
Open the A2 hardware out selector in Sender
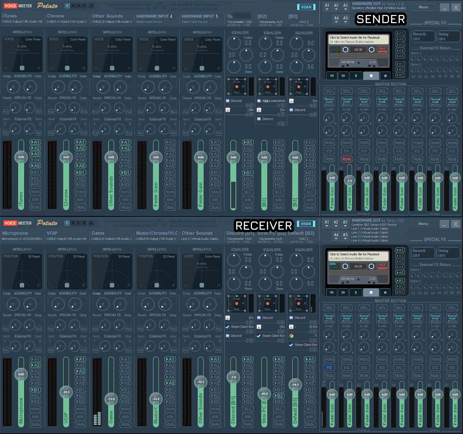336,7
